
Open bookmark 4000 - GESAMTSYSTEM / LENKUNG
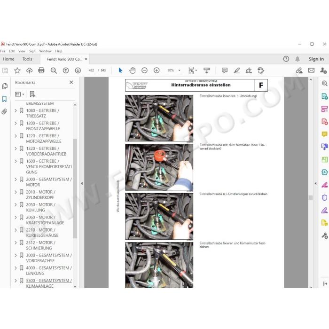[49, 270]
